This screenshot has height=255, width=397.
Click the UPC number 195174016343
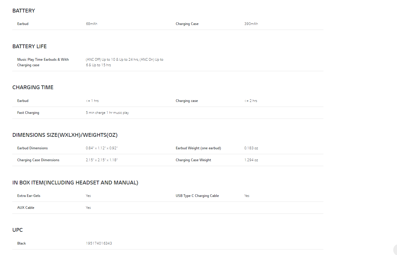click(99, 243)
